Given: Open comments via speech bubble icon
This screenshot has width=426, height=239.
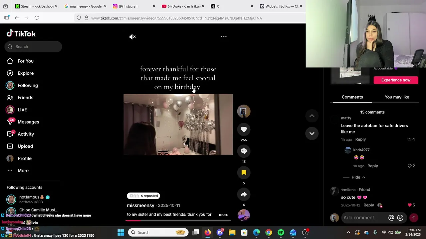Looking at the screenshot, I should (244, 151).
